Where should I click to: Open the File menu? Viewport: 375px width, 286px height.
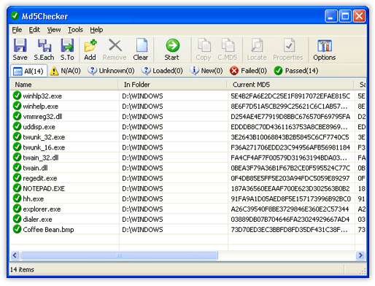(x=17, y=30)
